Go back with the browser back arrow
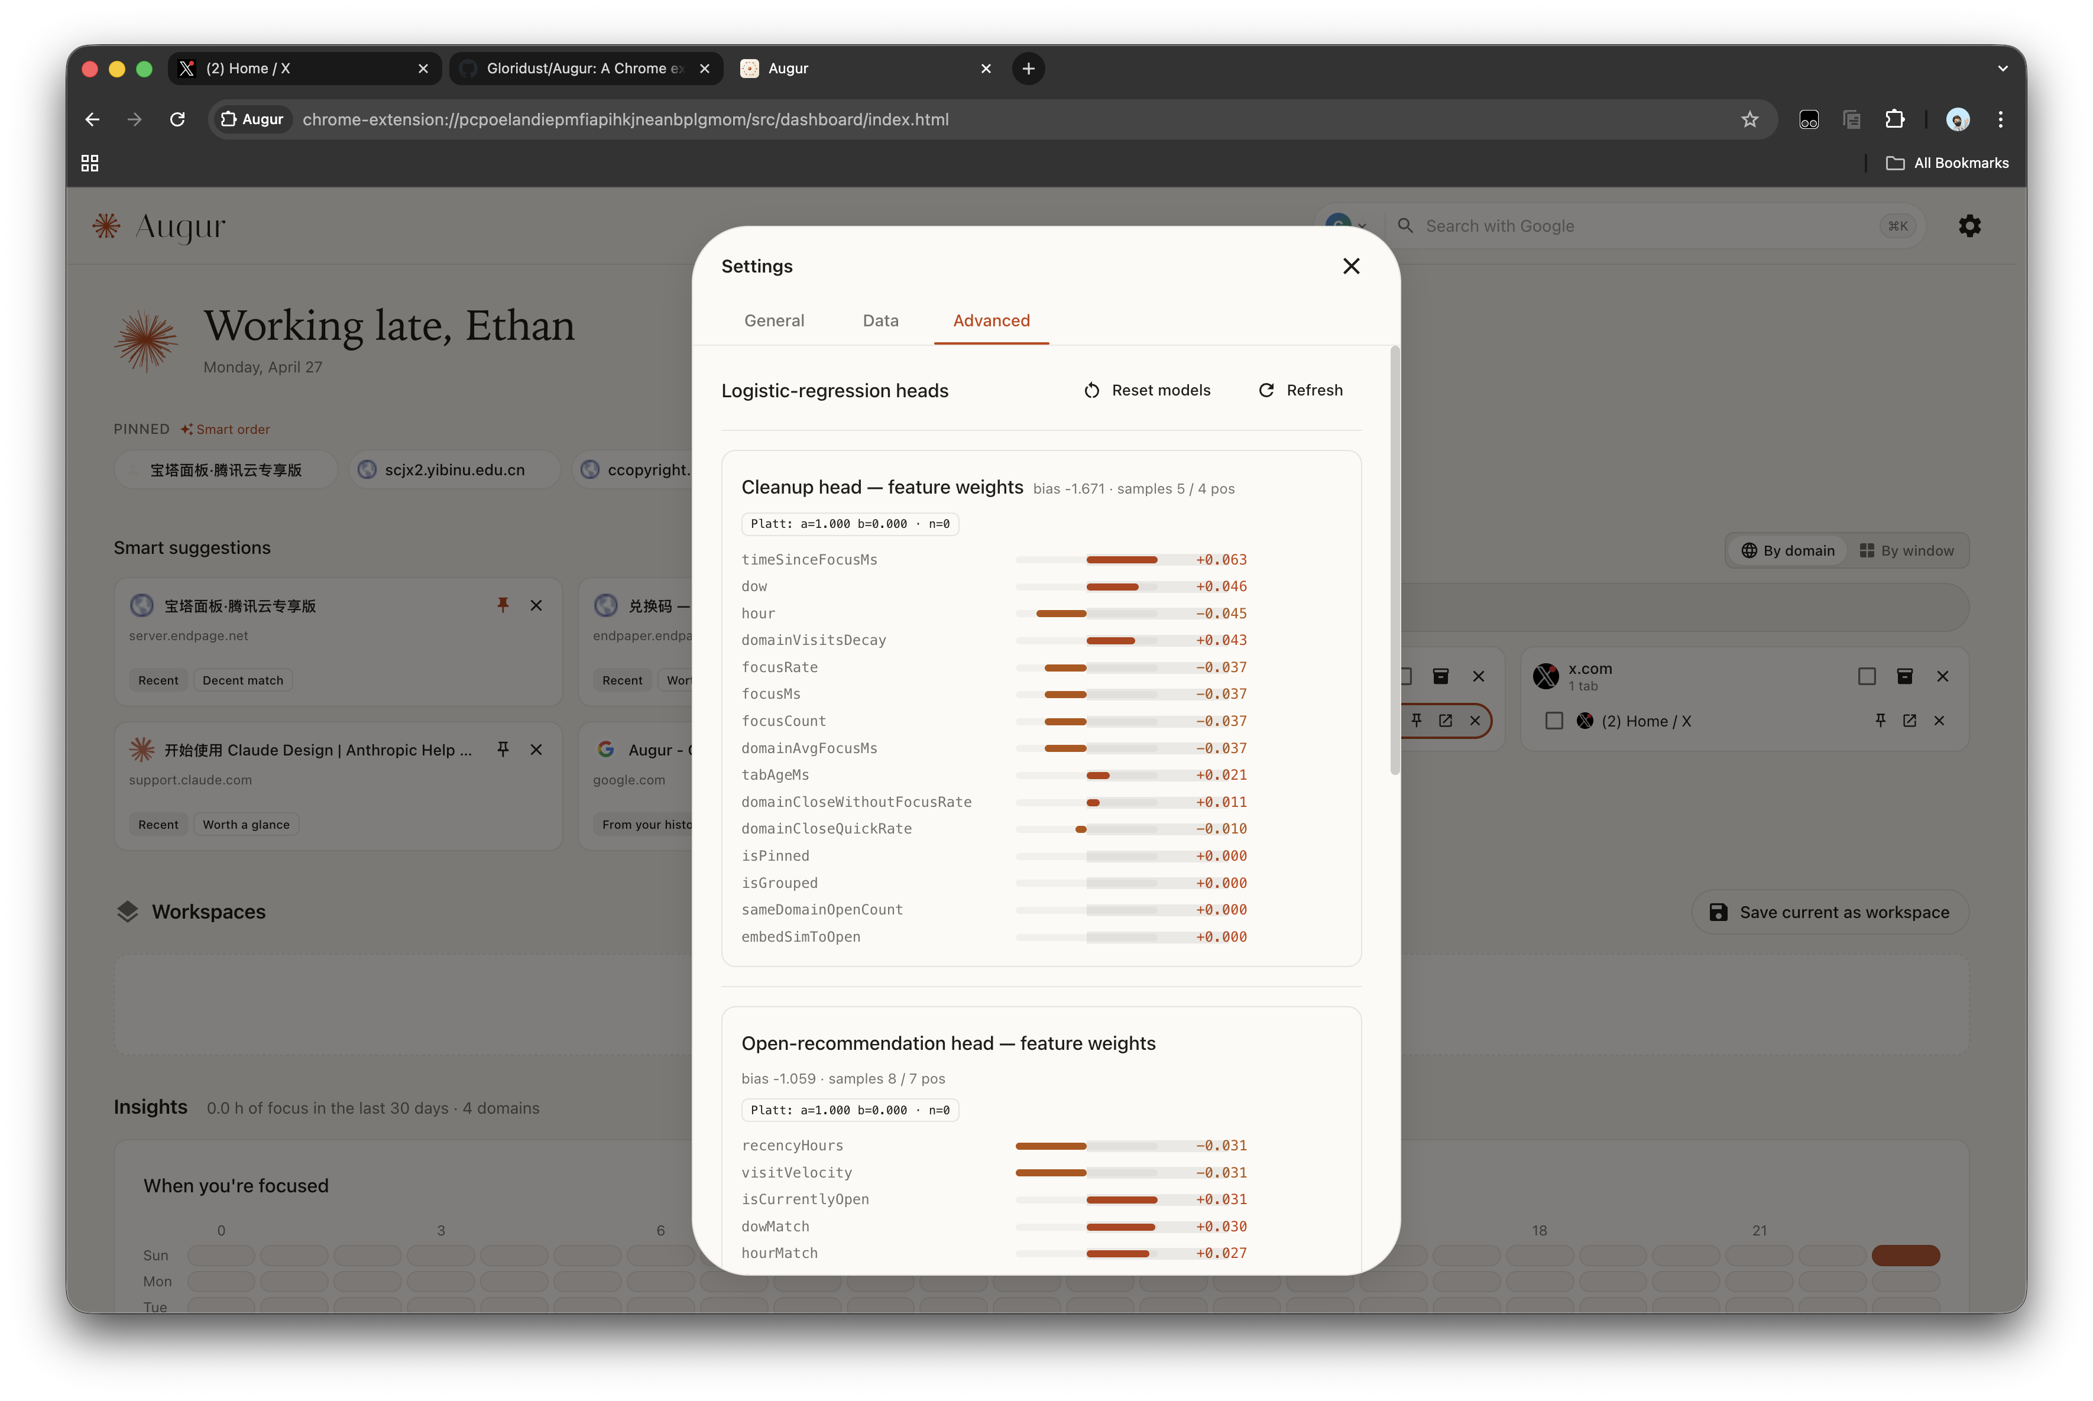This screenshot has height=1401, width=2093. 92,119
